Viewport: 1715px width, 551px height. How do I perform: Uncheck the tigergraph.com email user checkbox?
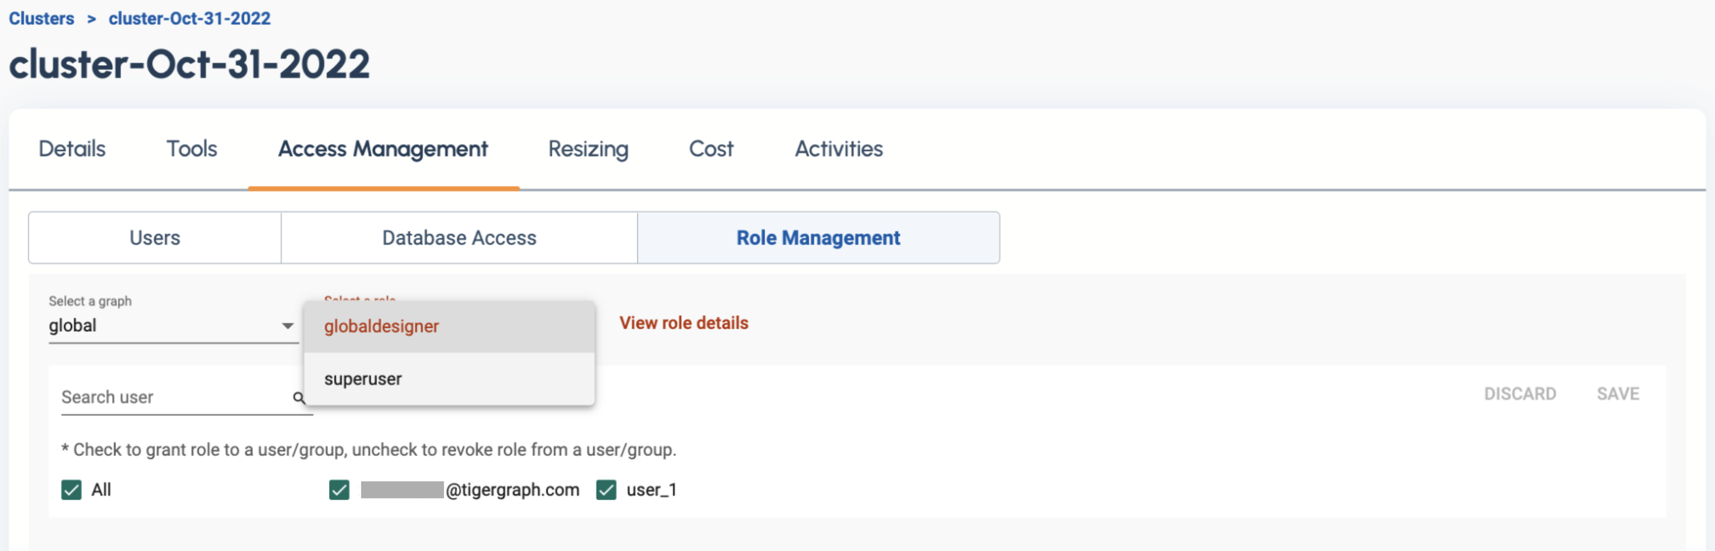point(339,490)
